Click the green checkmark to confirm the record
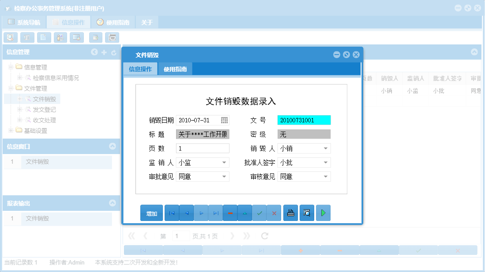485x272 pixels. (259, 213)
